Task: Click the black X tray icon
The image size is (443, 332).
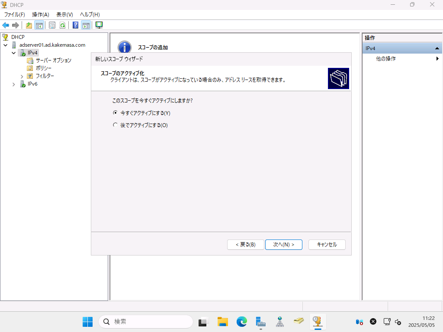Action: click(x=373, y=322)
